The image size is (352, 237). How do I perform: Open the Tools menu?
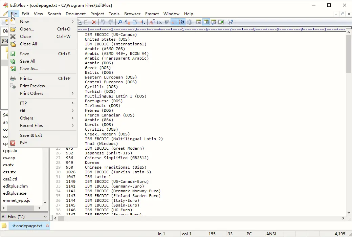click(x=114, y=14)
